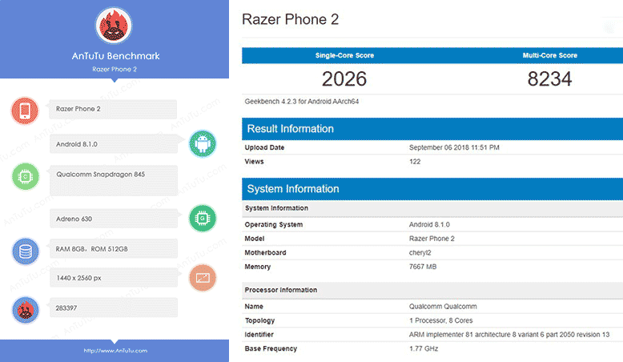
Task: Select the RAM 8GB, ROM 512GB field
Action: coord(114,249)
